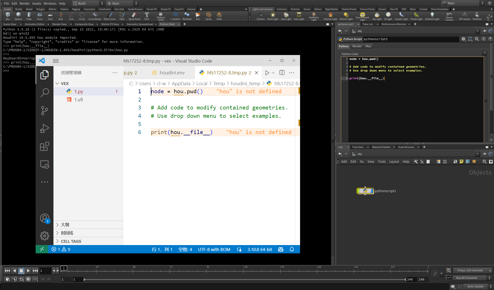Screen dimensions: 494x290
Task: Collapse the VEX folder in Explorer
Action: point(57,83)
